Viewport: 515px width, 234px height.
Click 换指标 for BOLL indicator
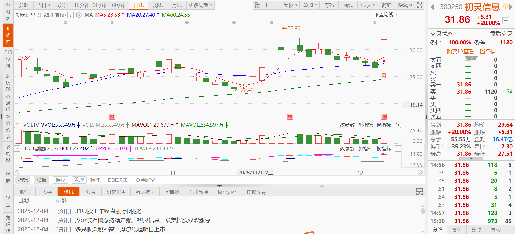click(384, 149)
